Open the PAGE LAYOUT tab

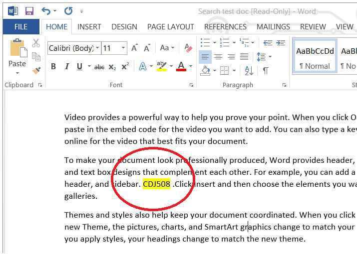(170, 27)
